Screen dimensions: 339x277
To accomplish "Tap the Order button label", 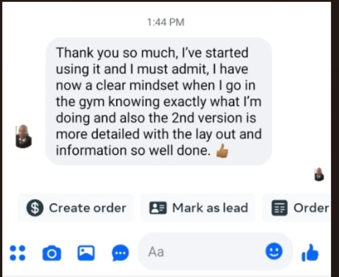I will (311, 208).
